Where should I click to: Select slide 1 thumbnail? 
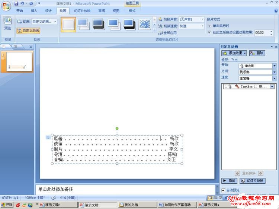click(19, 62)
